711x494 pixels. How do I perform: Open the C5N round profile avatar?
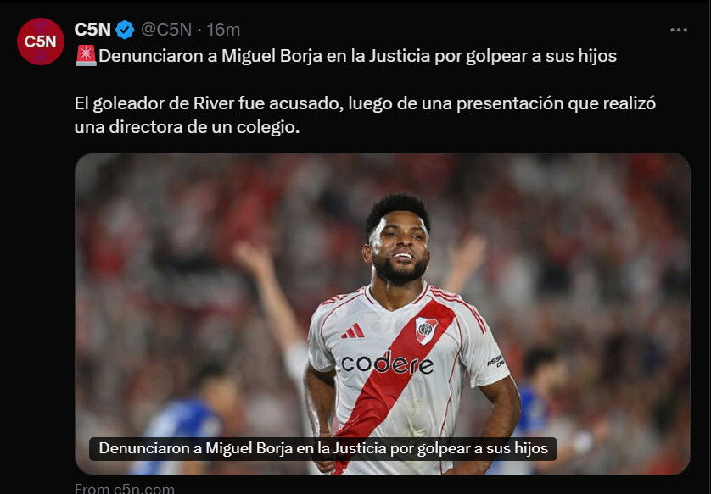(41, 42)
